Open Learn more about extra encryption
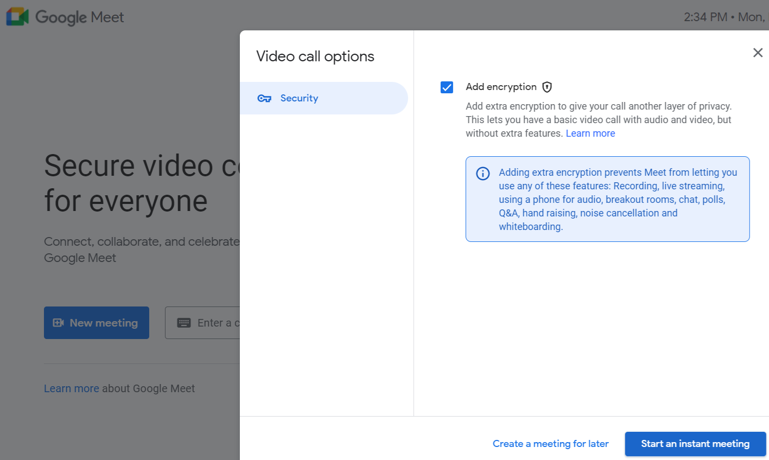This screenshot has width=769, height=460. (590, 133)
